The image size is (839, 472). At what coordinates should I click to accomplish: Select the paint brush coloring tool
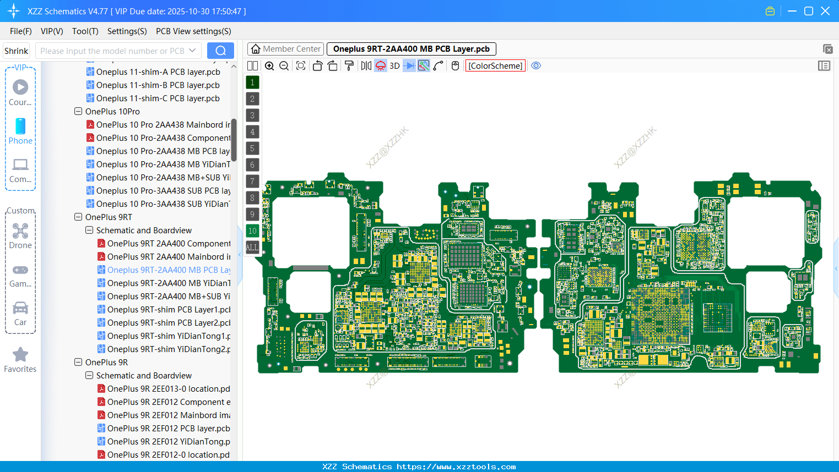pos(349,65)
